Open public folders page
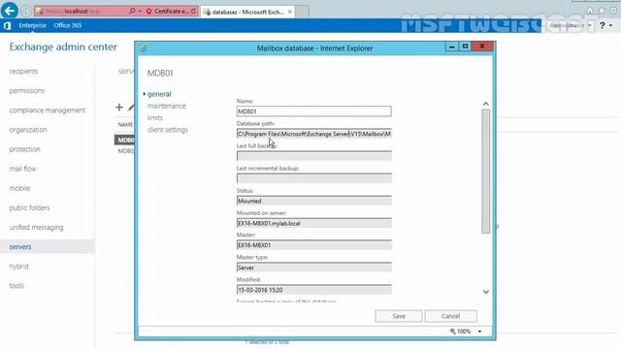621x349 pixels. click(x=29, y=207)
